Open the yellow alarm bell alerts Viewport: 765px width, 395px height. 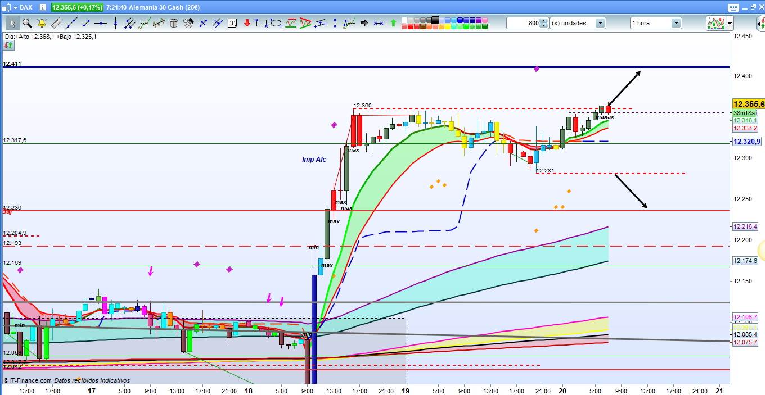click(41, 23)
